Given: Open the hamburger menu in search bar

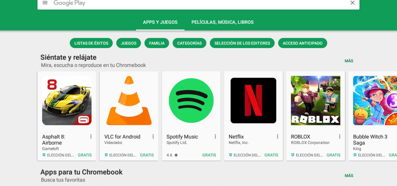Looking at the screenshot, I should coord(45,3).
